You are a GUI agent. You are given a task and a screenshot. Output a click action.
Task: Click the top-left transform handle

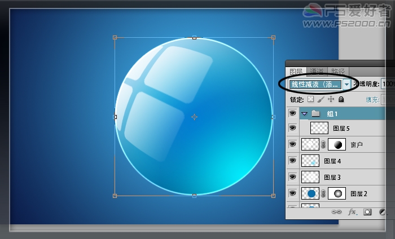(x=115, y=38)
